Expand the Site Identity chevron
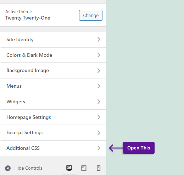This screenshot has height=175, width=184. point(99,39)
